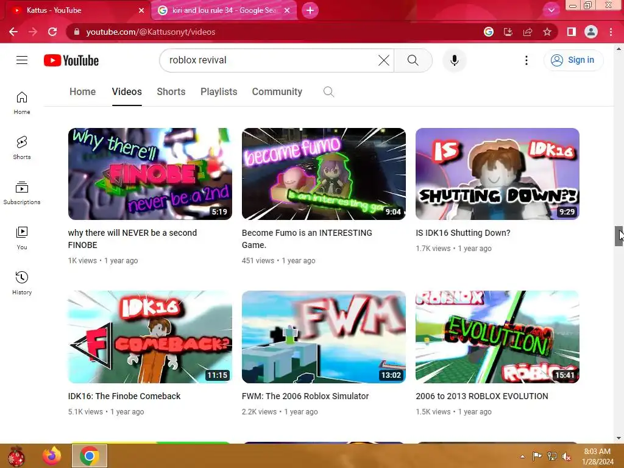Click the scrollbar down arrow

[619, 438]
